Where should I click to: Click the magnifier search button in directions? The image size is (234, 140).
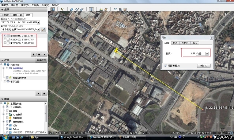[43, 29]
